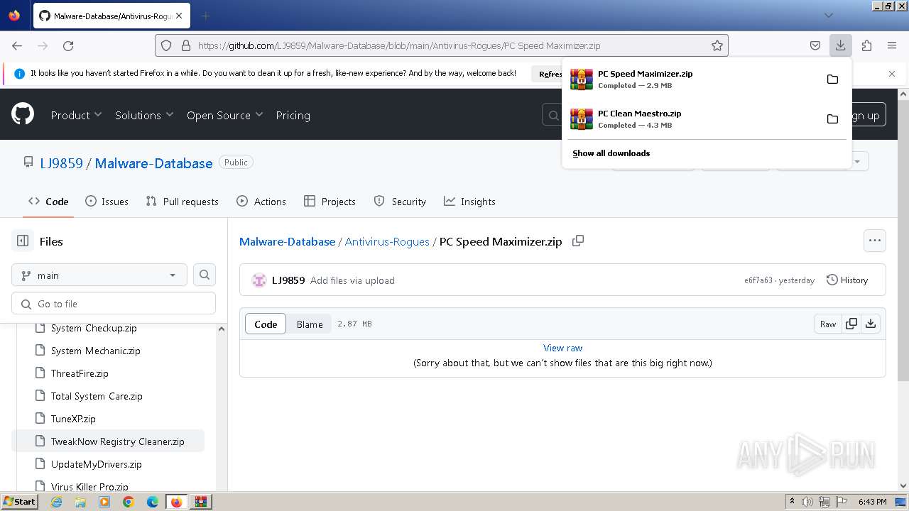
Task: Click the Raw button
Action: coord(828,324)
